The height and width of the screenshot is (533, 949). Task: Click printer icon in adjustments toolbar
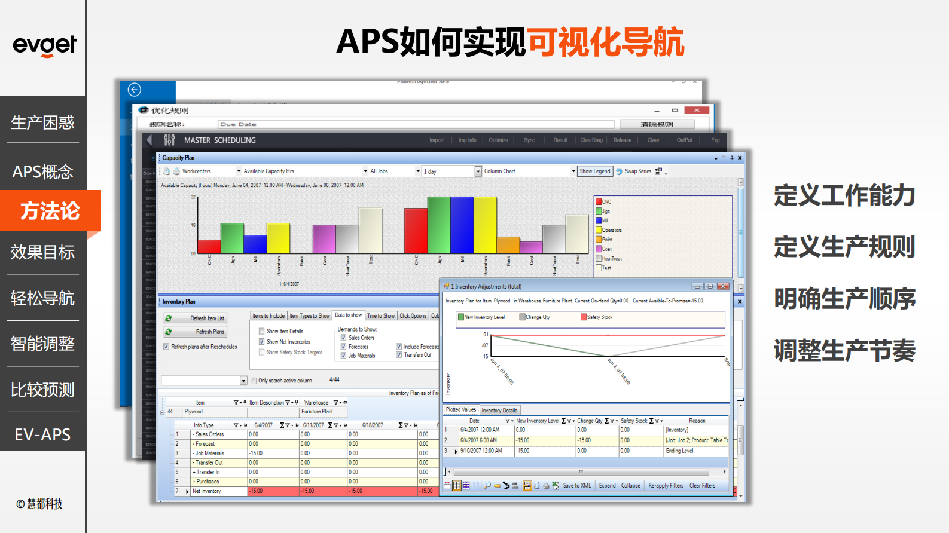pos(546,486)
